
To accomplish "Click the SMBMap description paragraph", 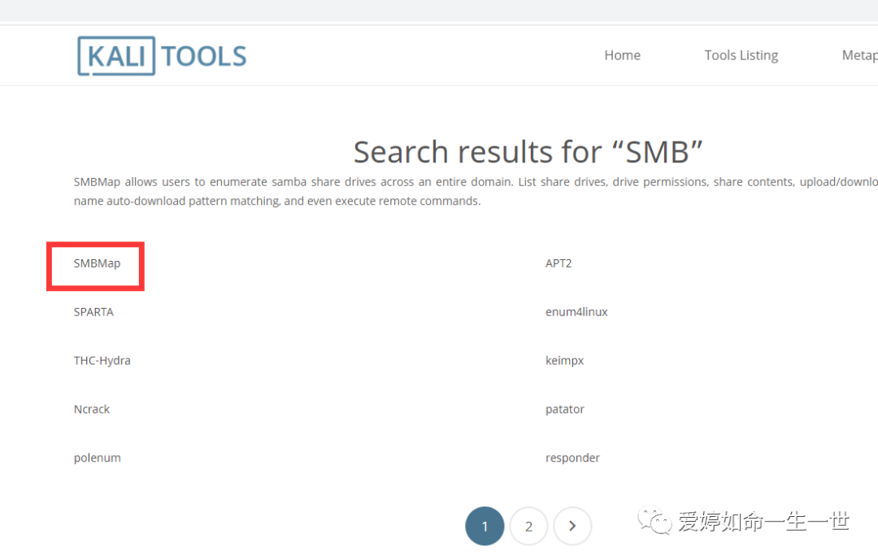I will coord(476,192).
